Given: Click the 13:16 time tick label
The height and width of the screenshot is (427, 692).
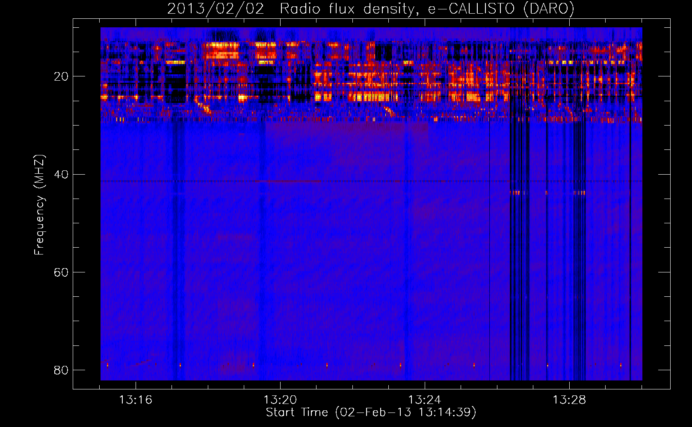Looking at the screenshot, I should pyautogui.click(x=136, y=400).
